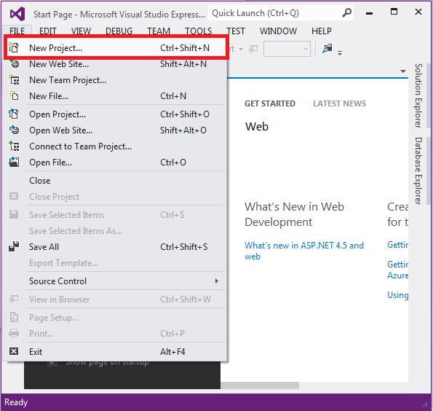The width and height of the screenshot is (433, 411).
Task: Open the empty solution configuration combo box
Action: [287, 49]
